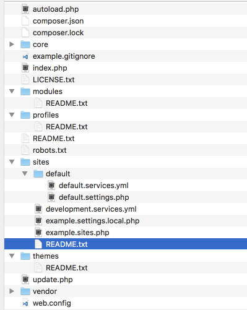Click the update.php script icon
Image resolution: width=247 pixels, height=310 pixels.
click(x=25, y=280)
